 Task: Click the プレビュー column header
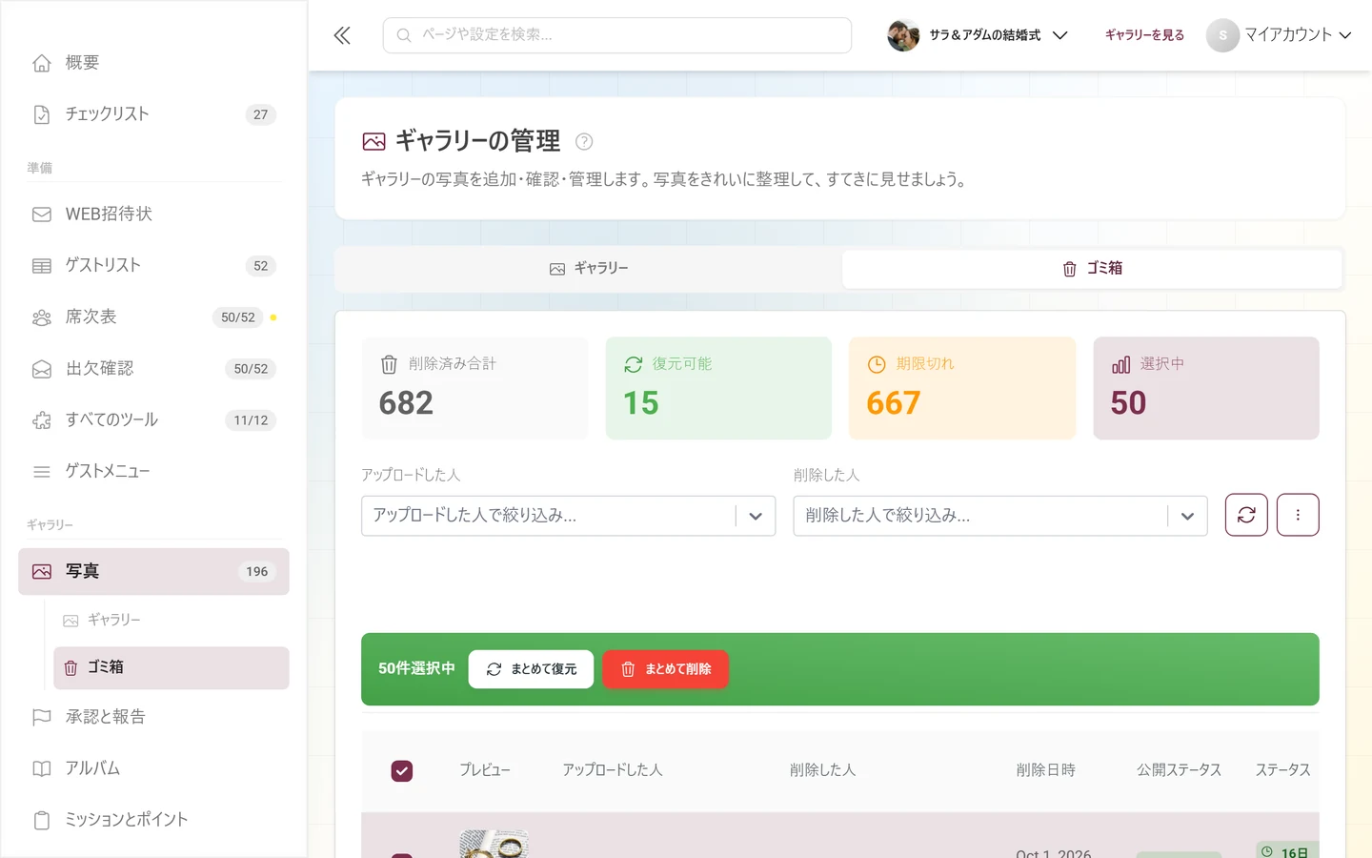point(485,770)
